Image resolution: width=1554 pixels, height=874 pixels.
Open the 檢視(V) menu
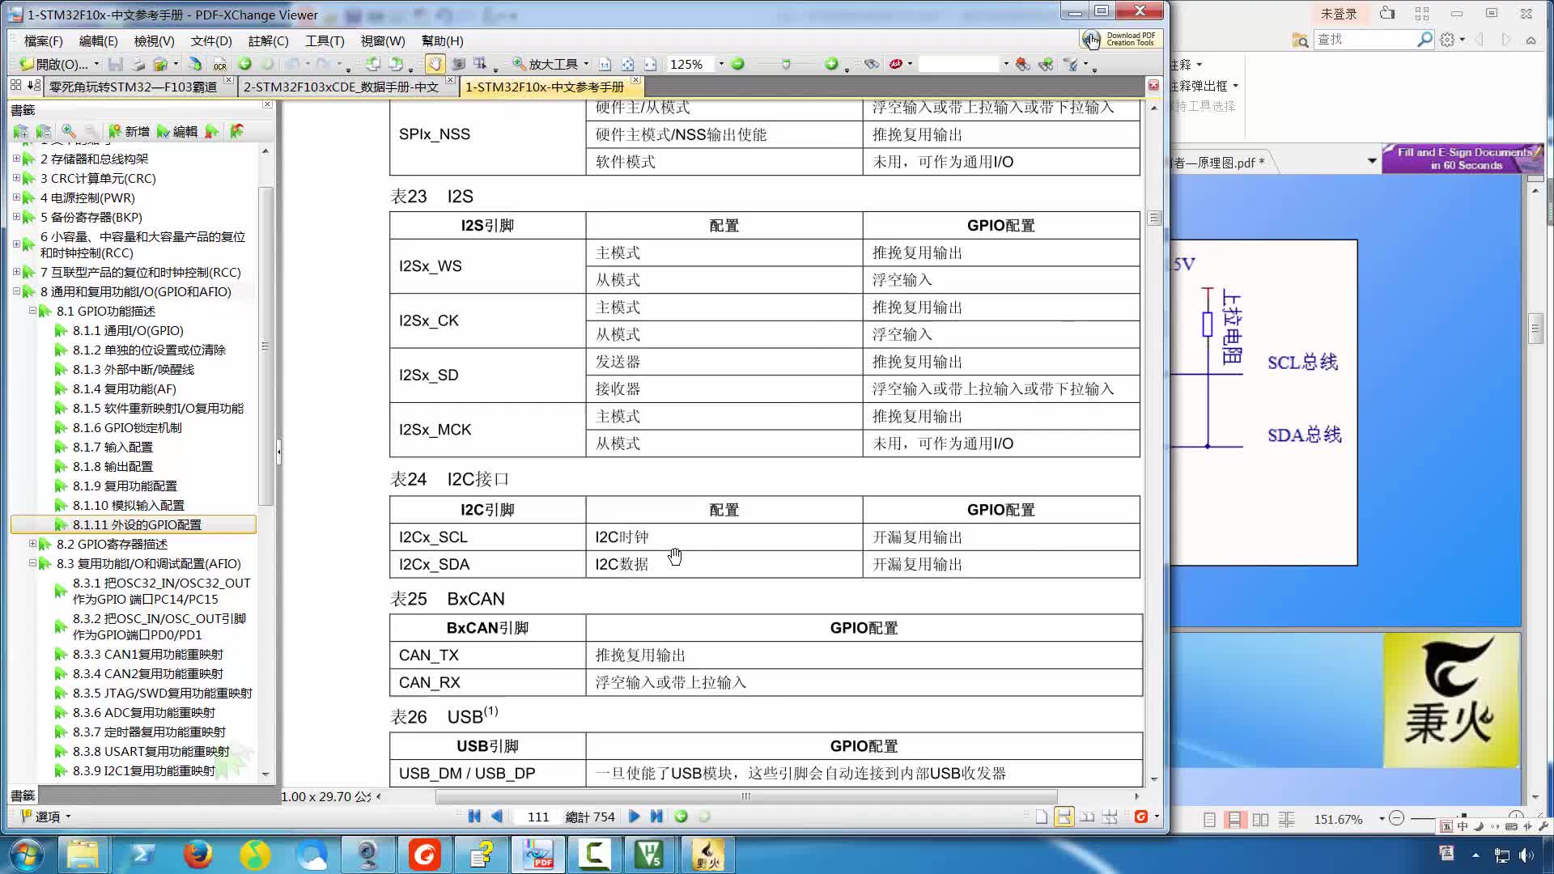[x=154, y=40]
